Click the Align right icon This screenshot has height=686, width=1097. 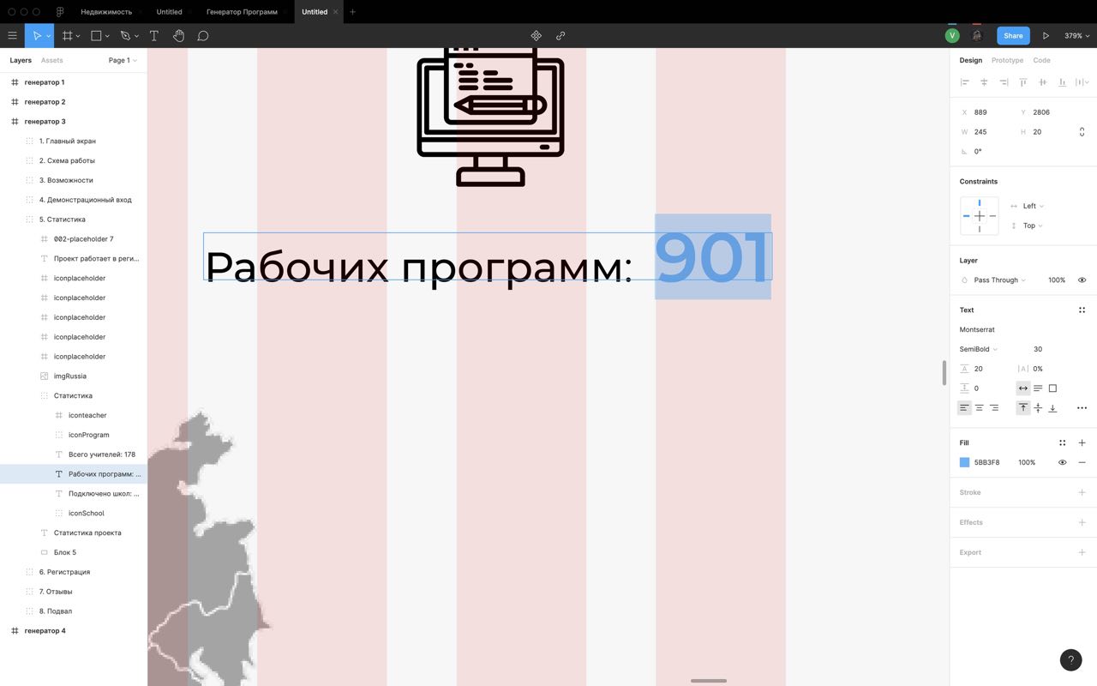pyautogui.click(x=1004, y=82)
